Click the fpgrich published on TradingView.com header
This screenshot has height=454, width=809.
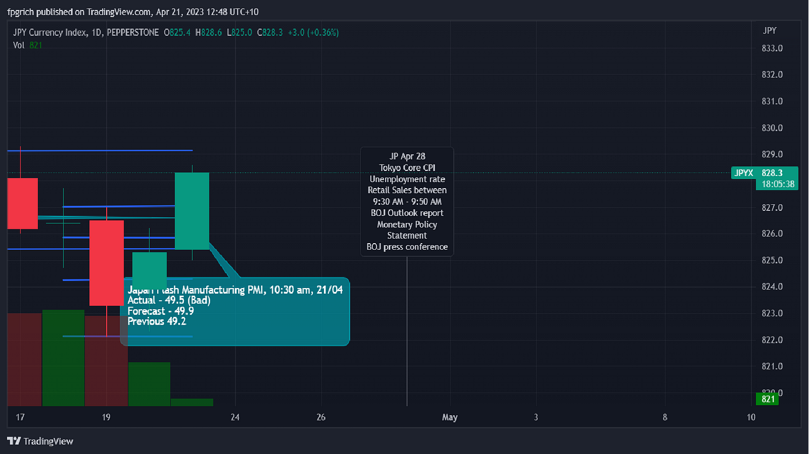click(x=78, y=11)
